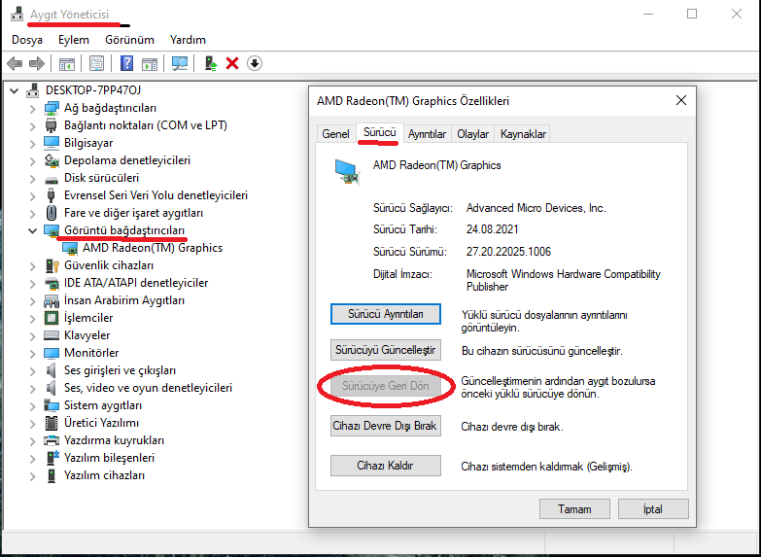Select the Görüntü bağdaştırıcıları tree label

(x=124, y=230)
